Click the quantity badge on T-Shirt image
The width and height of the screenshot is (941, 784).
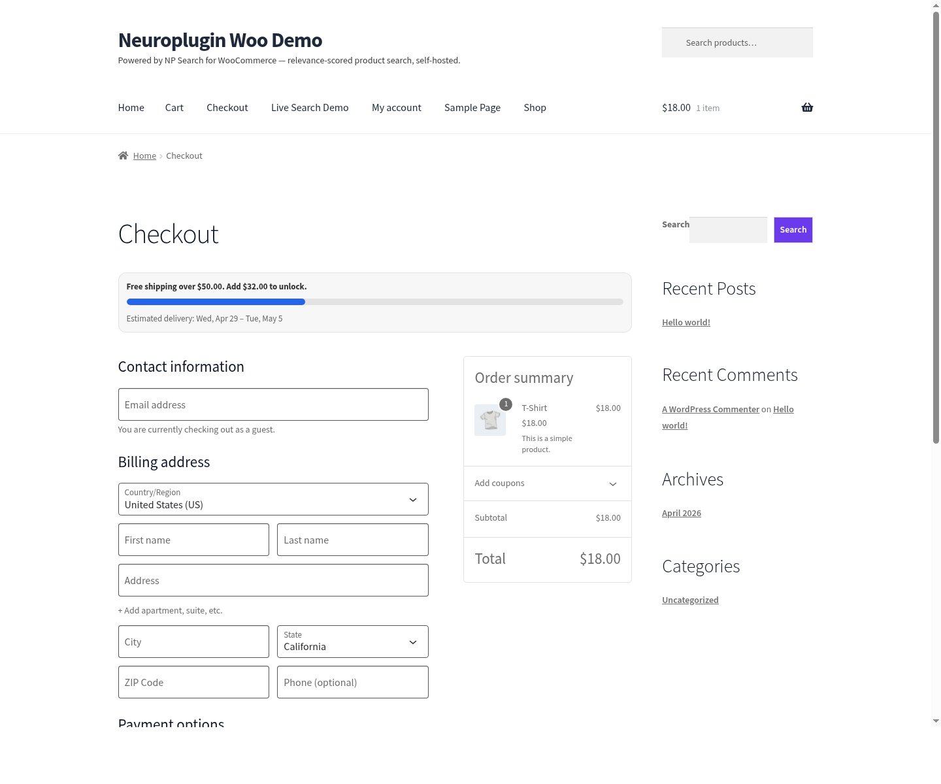pyautogui.click(x=506, y=404)
